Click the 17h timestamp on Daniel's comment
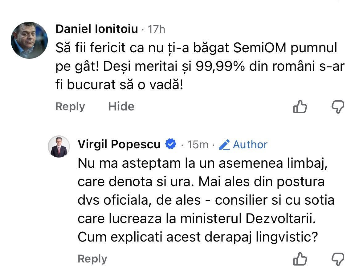The width and height of the screenshot is (359, 280). click(157, 30)
